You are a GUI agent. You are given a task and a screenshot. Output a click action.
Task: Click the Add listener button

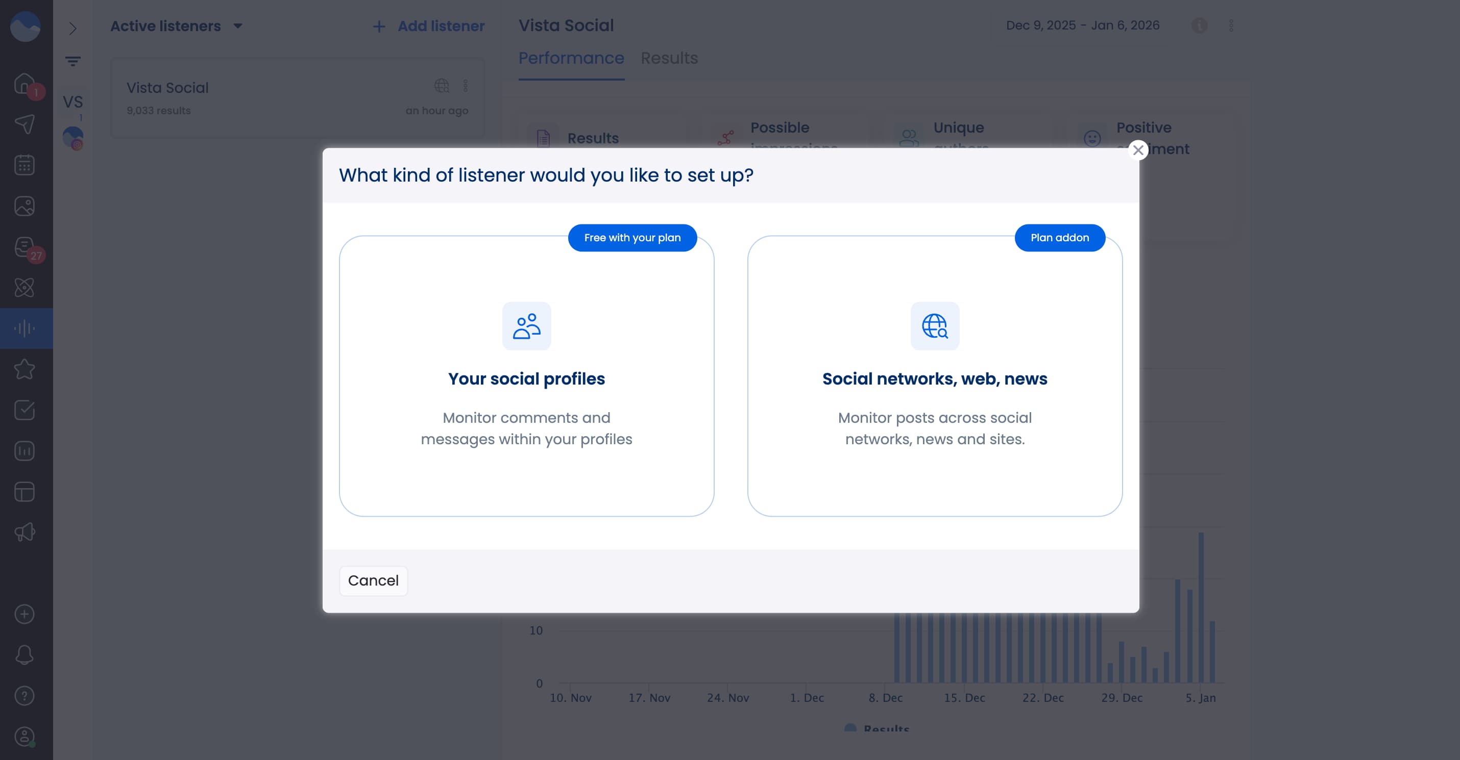click(x=428, y=26)
